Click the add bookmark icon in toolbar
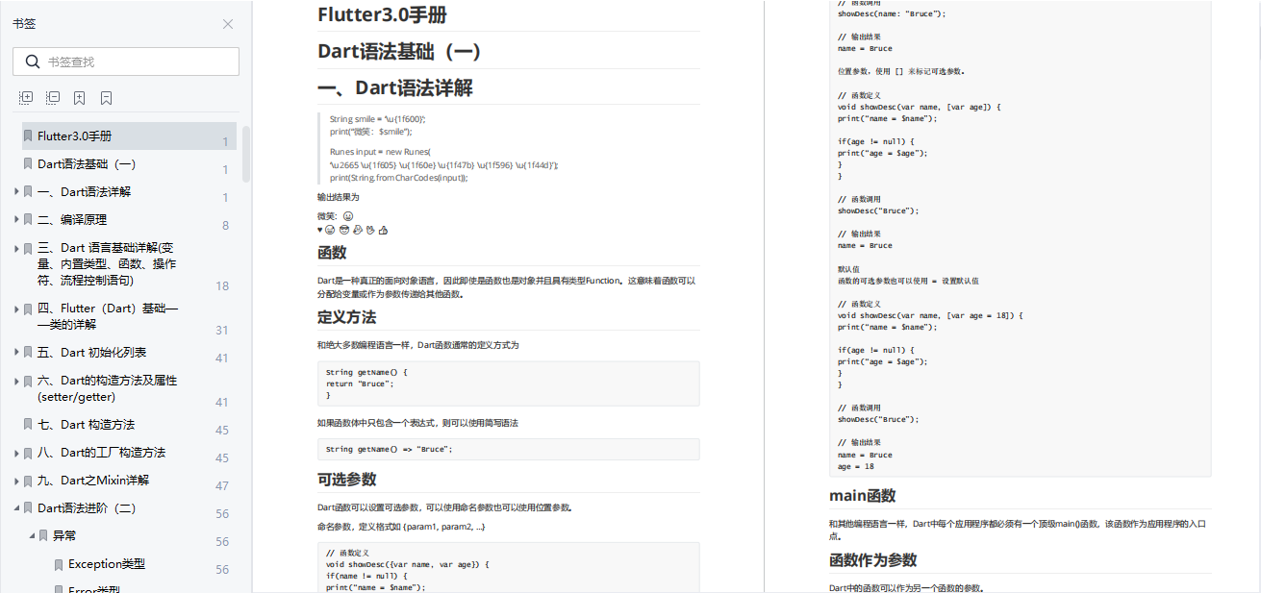1261x593 pixels. (x=79, y=98)
